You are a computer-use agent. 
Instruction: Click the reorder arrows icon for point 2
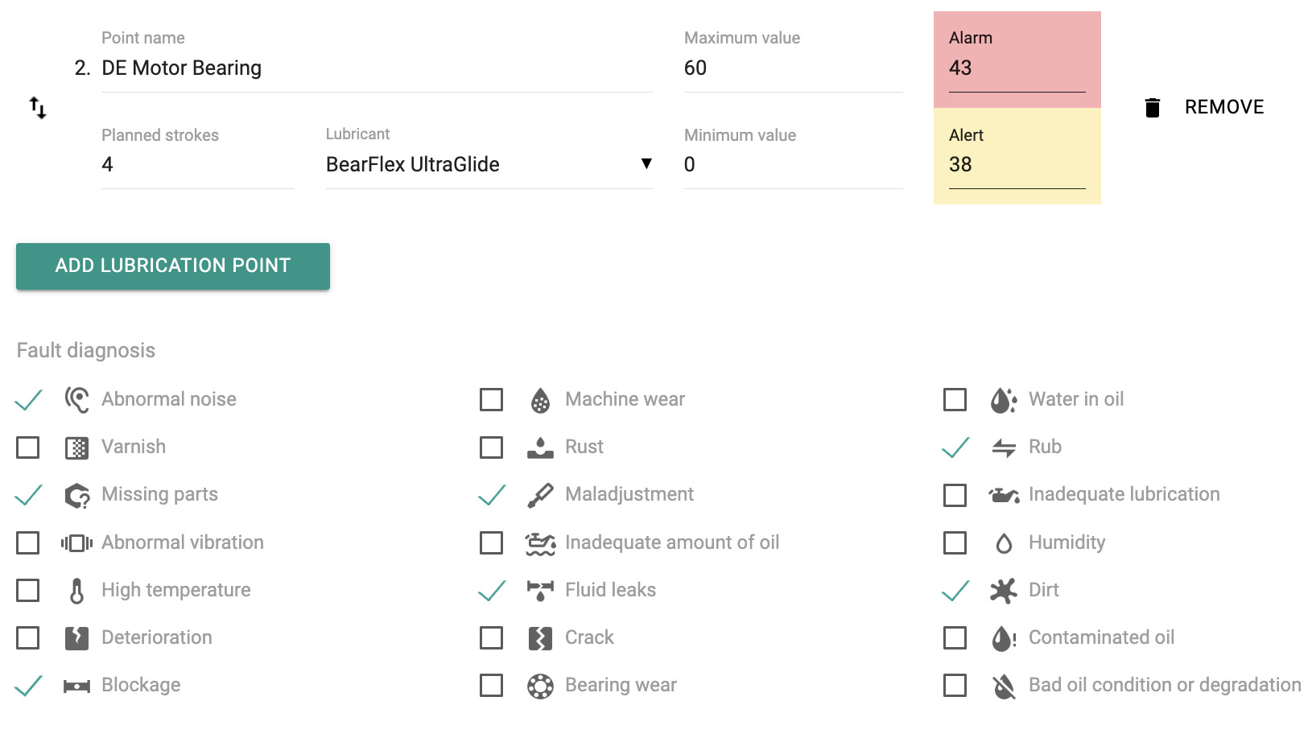pyautogui.click(x=38, y=108)
